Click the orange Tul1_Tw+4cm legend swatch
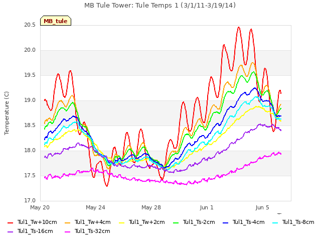Image resolution: width=321 pixels, height=241 pixels. click(67, 222)
